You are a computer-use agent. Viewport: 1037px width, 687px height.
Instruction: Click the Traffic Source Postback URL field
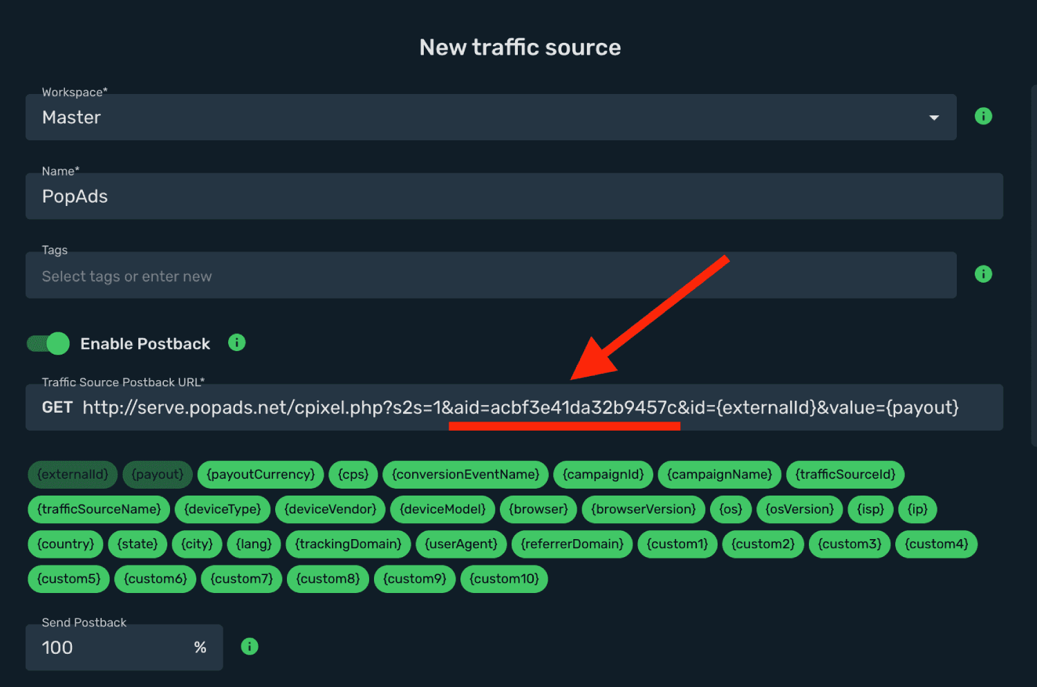pos(514,407)
